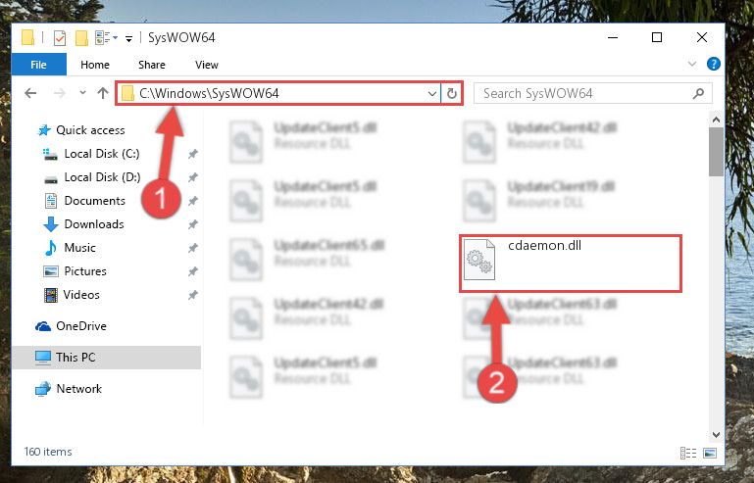Toggle the pin next to Documents
754x483 pixels.
point(193,201)
